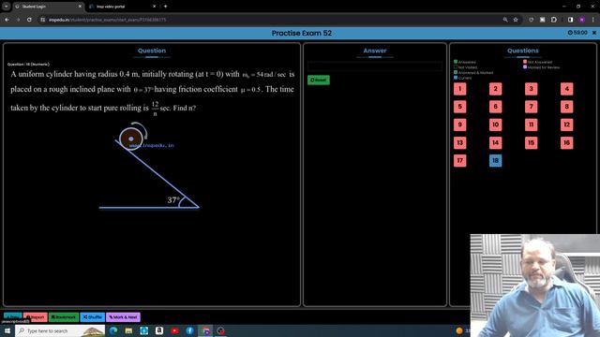Bookmark this page with the star icon
This screenshot has width=600, height=337.
516,20
